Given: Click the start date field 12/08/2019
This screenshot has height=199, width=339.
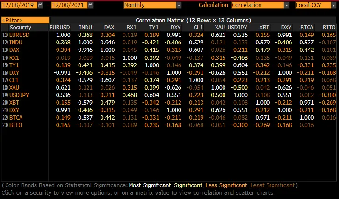Looking at the screenshot, I should click(x=19, y=5).
